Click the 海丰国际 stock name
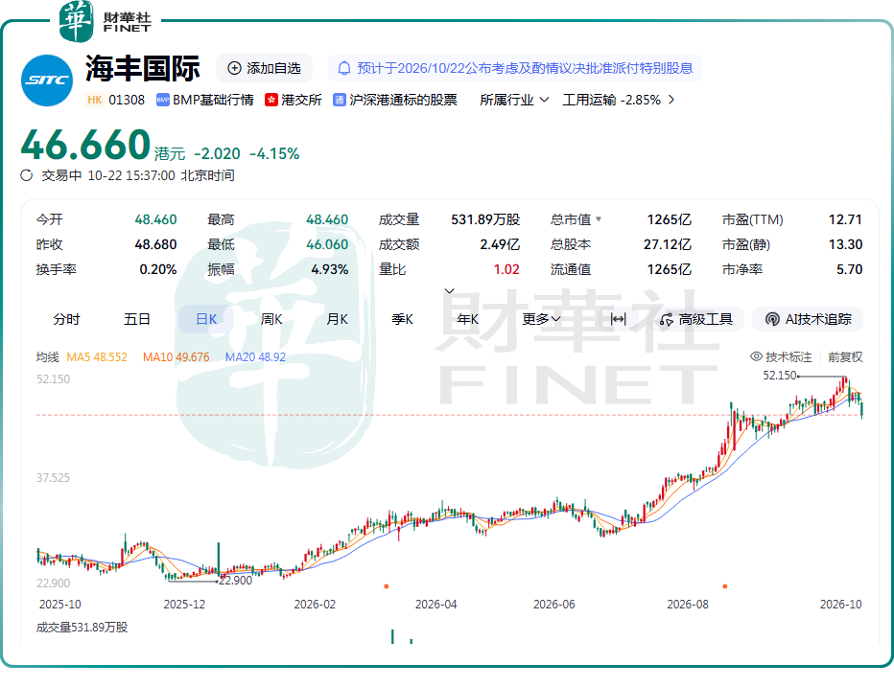894x687 pixels. coord(143,69)
